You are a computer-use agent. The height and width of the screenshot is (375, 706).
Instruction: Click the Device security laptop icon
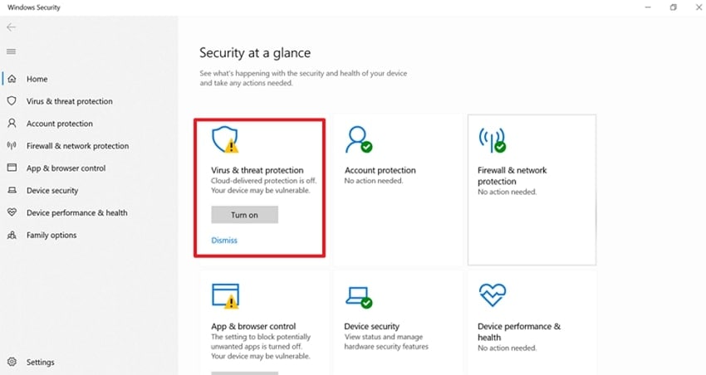click(x=359, y=296)
